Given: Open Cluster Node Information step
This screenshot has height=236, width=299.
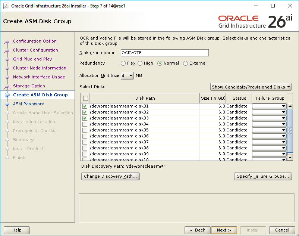Looking at the screenshot, I should point(40,68).
